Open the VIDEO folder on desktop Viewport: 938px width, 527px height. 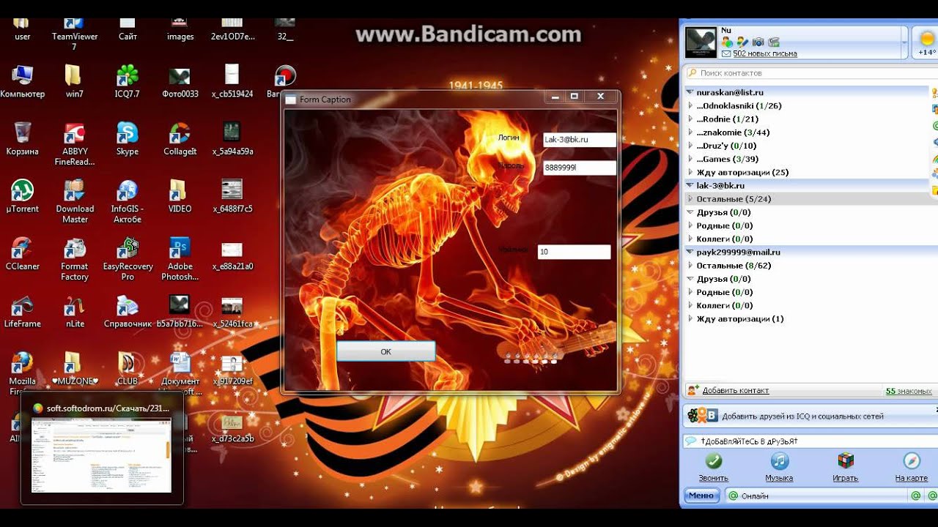coord(180,196)
